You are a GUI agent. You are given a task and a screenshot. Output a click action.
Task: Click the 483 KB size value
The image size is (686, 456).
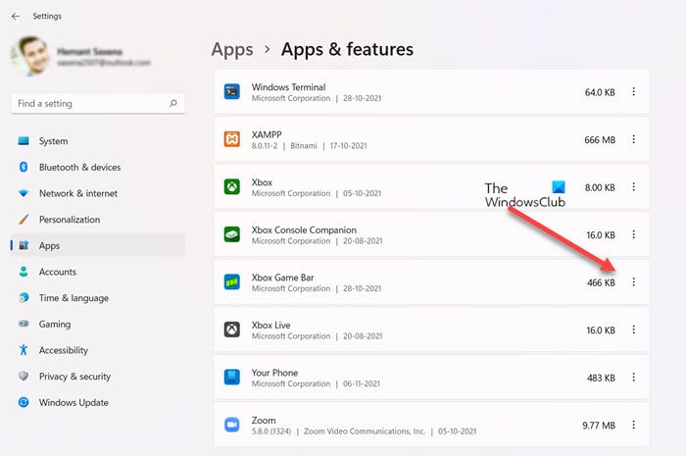point(601,378)
